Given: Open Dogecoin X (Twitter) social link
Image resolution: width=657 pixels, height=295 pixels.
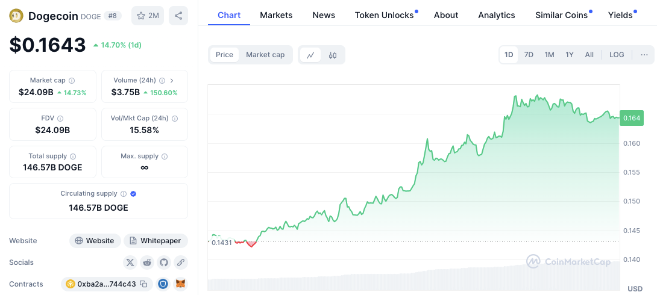Looking at the screenshot, I should [130, 262].
